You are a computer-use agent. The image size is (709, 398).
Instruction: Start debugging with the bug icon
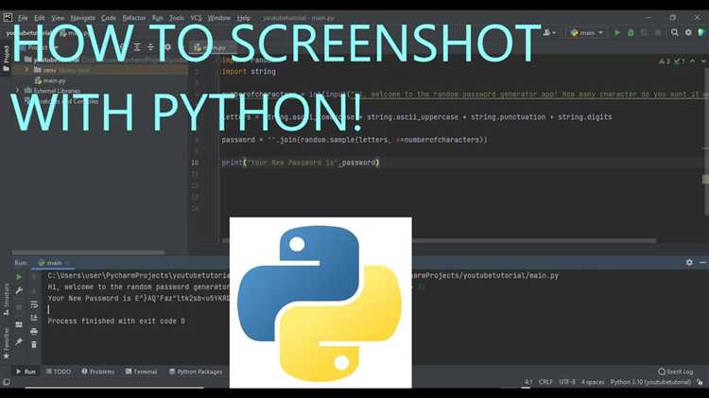click(631, 32)
